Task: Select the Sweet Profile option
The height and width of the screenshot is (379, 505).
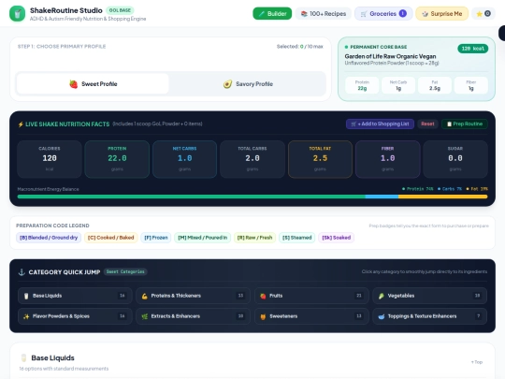Action: coord(93,84)
